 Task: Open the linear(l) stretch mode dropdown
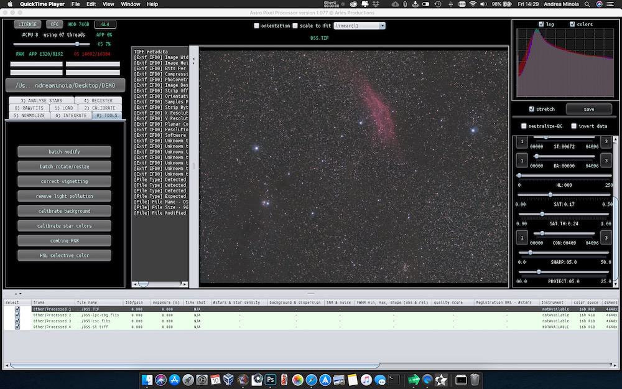[x=361, y=26]
